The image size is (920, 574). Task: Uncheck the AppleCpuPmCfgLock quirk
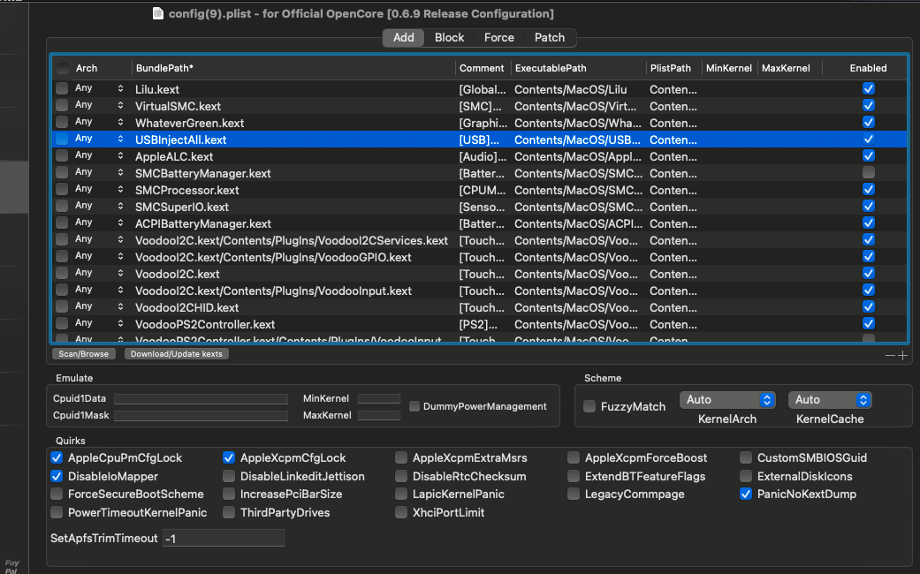point(57,457)
